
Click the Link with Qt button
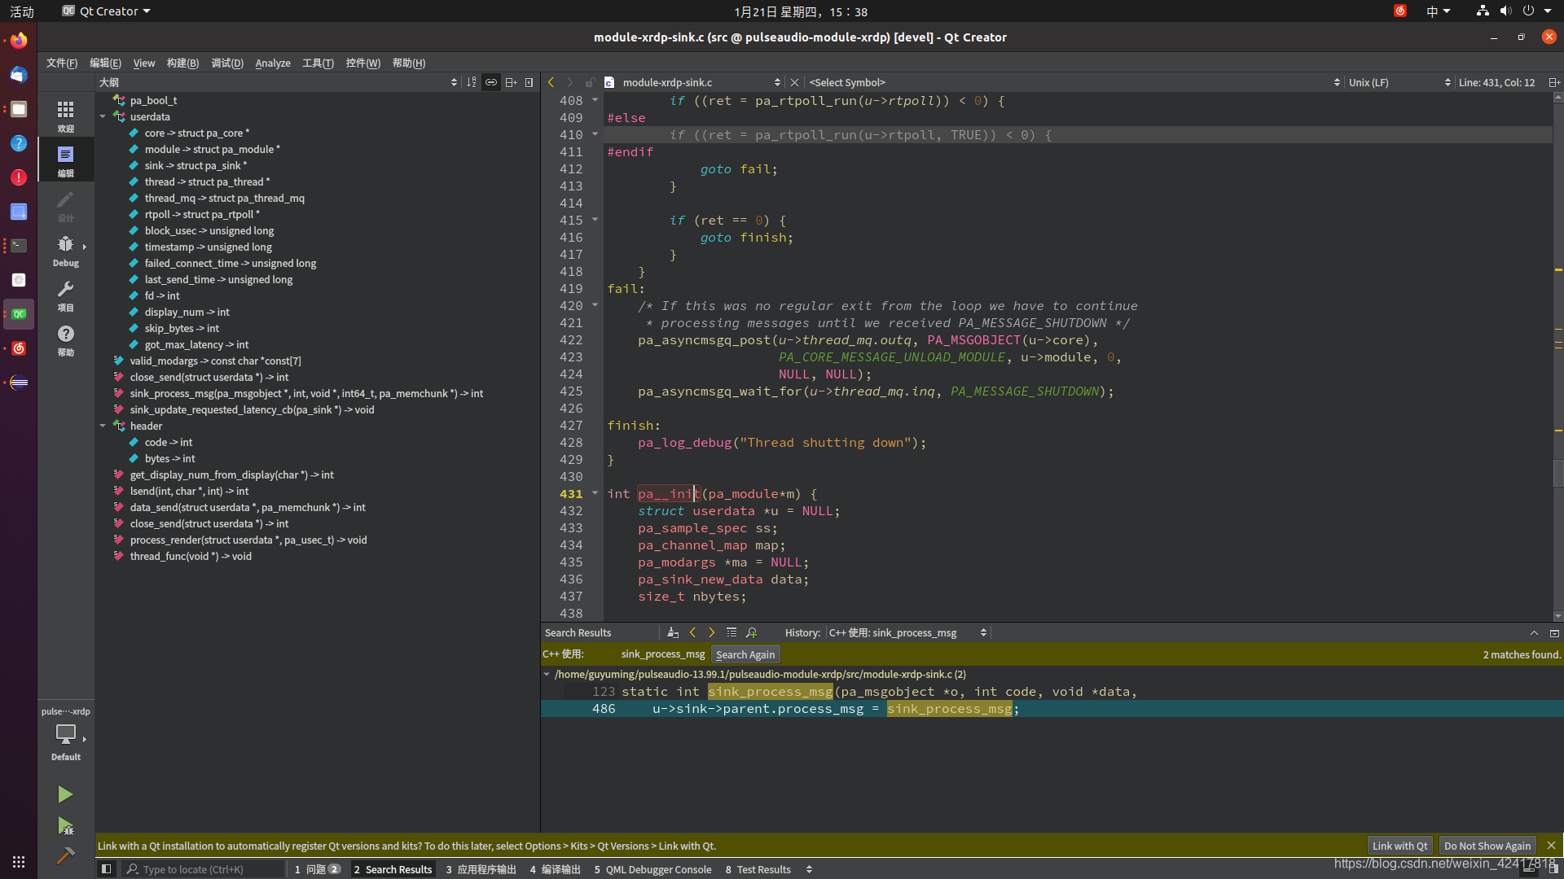(x=1399, y=846)
